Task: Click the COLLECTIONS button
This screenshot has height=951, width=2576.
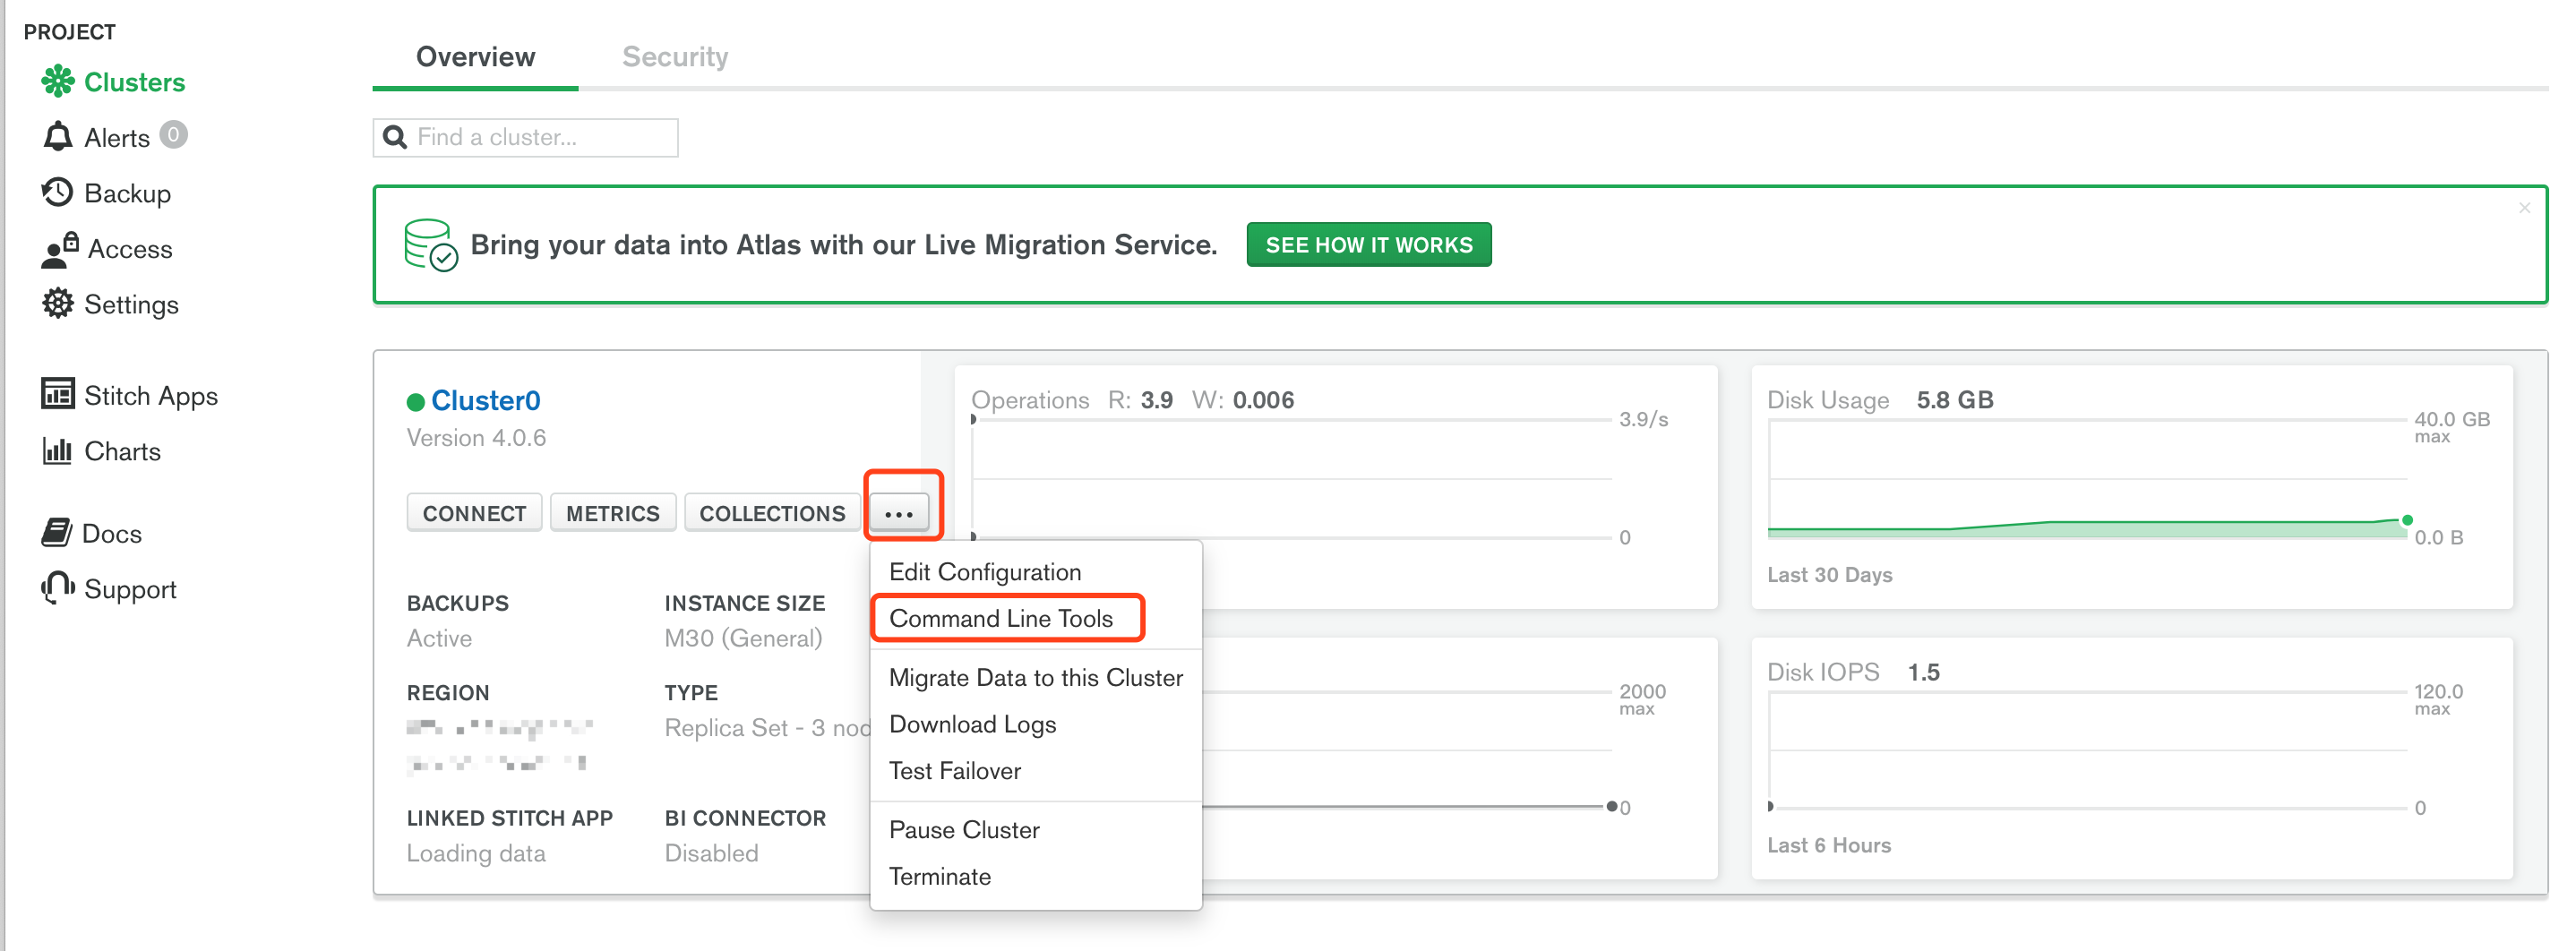Action: tap(772, 513)
